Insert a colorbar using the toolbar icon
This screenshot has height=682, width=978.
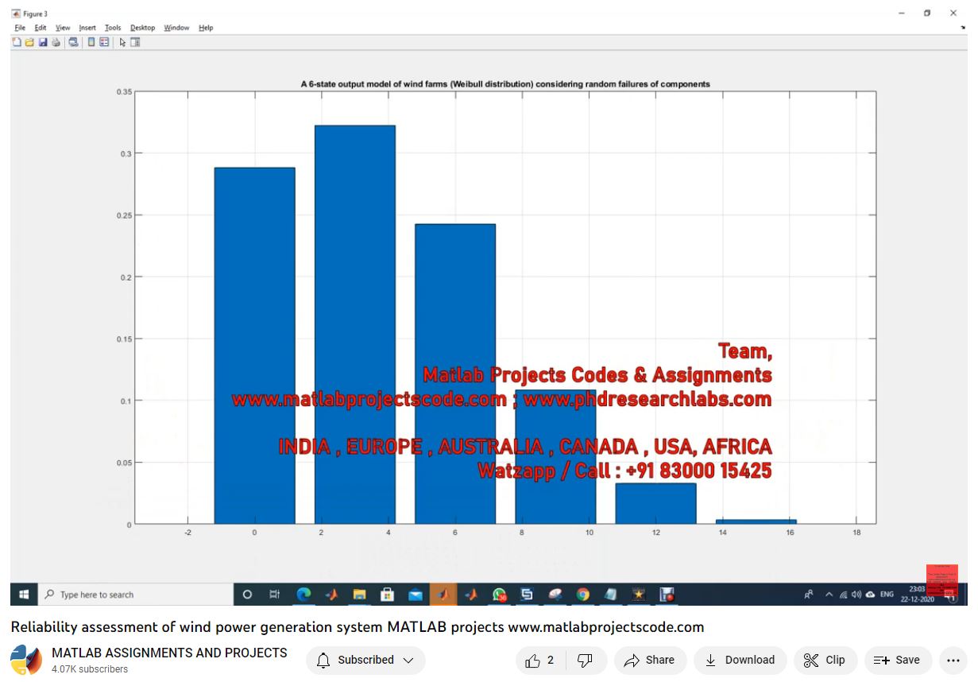click(x=91, y=42)
